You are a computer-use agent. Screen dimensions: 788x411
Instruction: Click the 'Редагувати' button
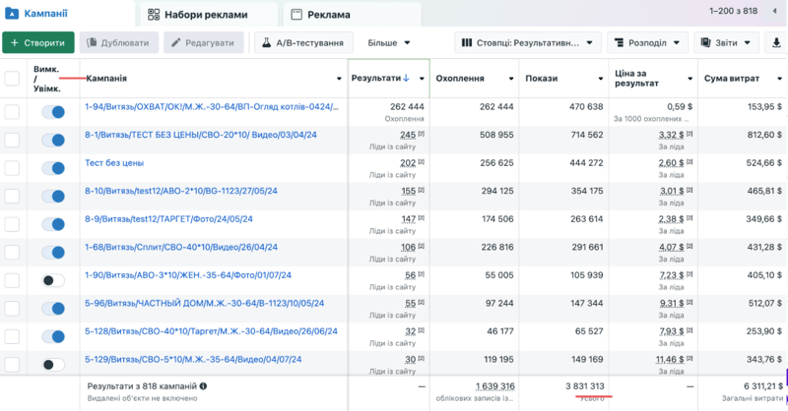(203, 43)
